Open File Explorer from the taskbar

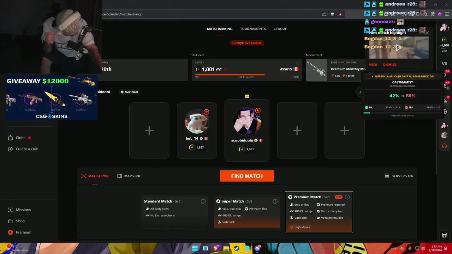click(x=226, y=248)
